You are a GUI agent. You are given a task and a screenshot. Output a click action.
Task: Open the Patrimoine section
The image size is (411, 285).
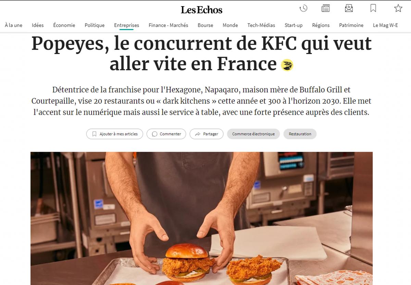(x=351, y=25)
